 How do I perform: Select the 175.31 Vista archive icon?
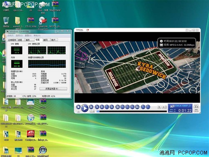[31, 22]
